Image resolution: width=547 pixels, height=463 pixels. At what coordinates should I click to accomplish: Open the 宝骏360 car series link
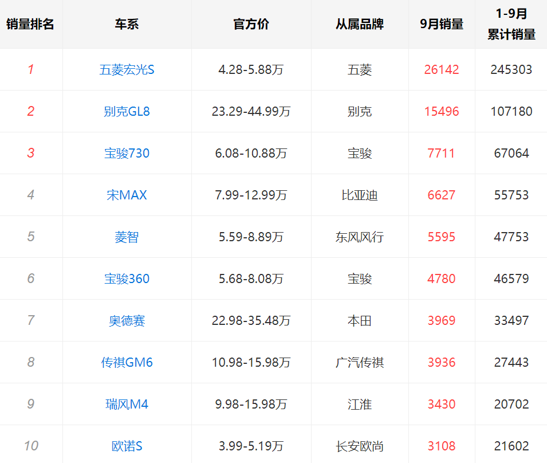127,279
